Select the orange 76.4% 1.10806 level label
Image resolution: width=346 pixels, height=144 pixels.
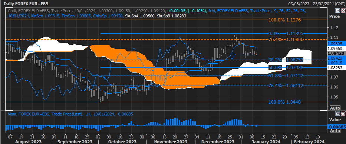pyautogui.click(x=286, y=39)
